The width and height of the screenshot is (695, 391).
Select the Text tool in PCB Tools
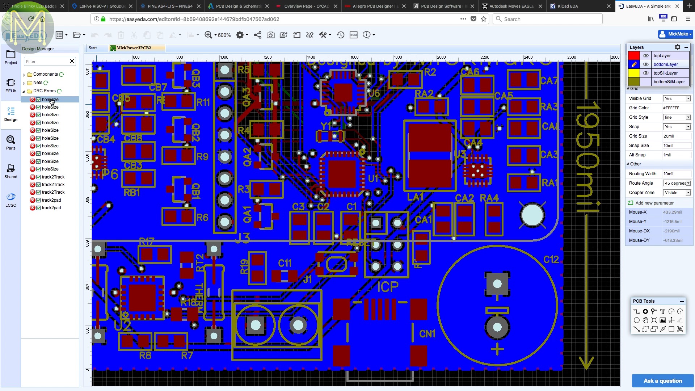662,311
